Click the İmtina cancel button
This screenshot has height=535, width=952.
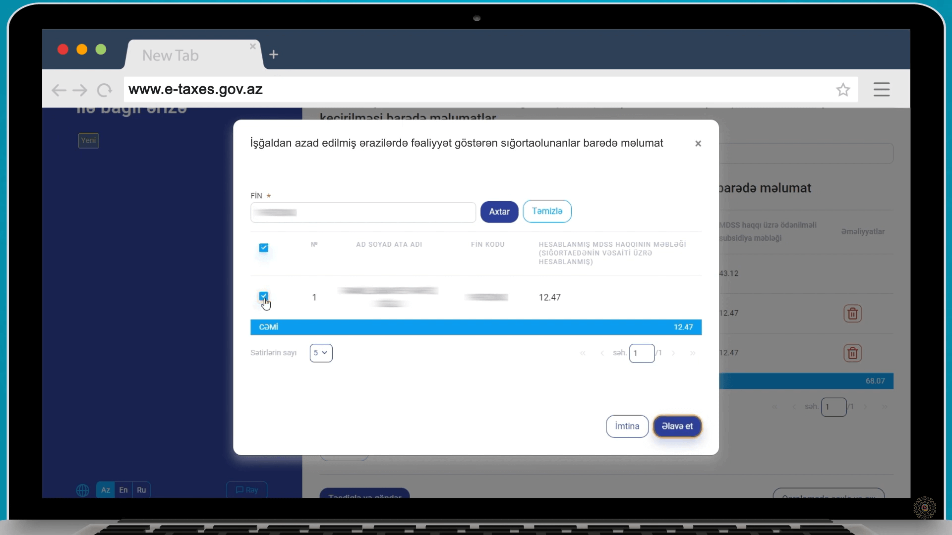pos(627,427)
